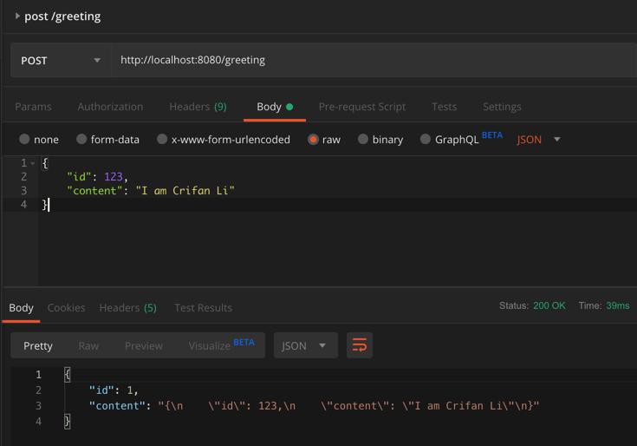Go to the request Headers (9) tab
The width and height of the screenshot is (637, 446).
(198, 107)
